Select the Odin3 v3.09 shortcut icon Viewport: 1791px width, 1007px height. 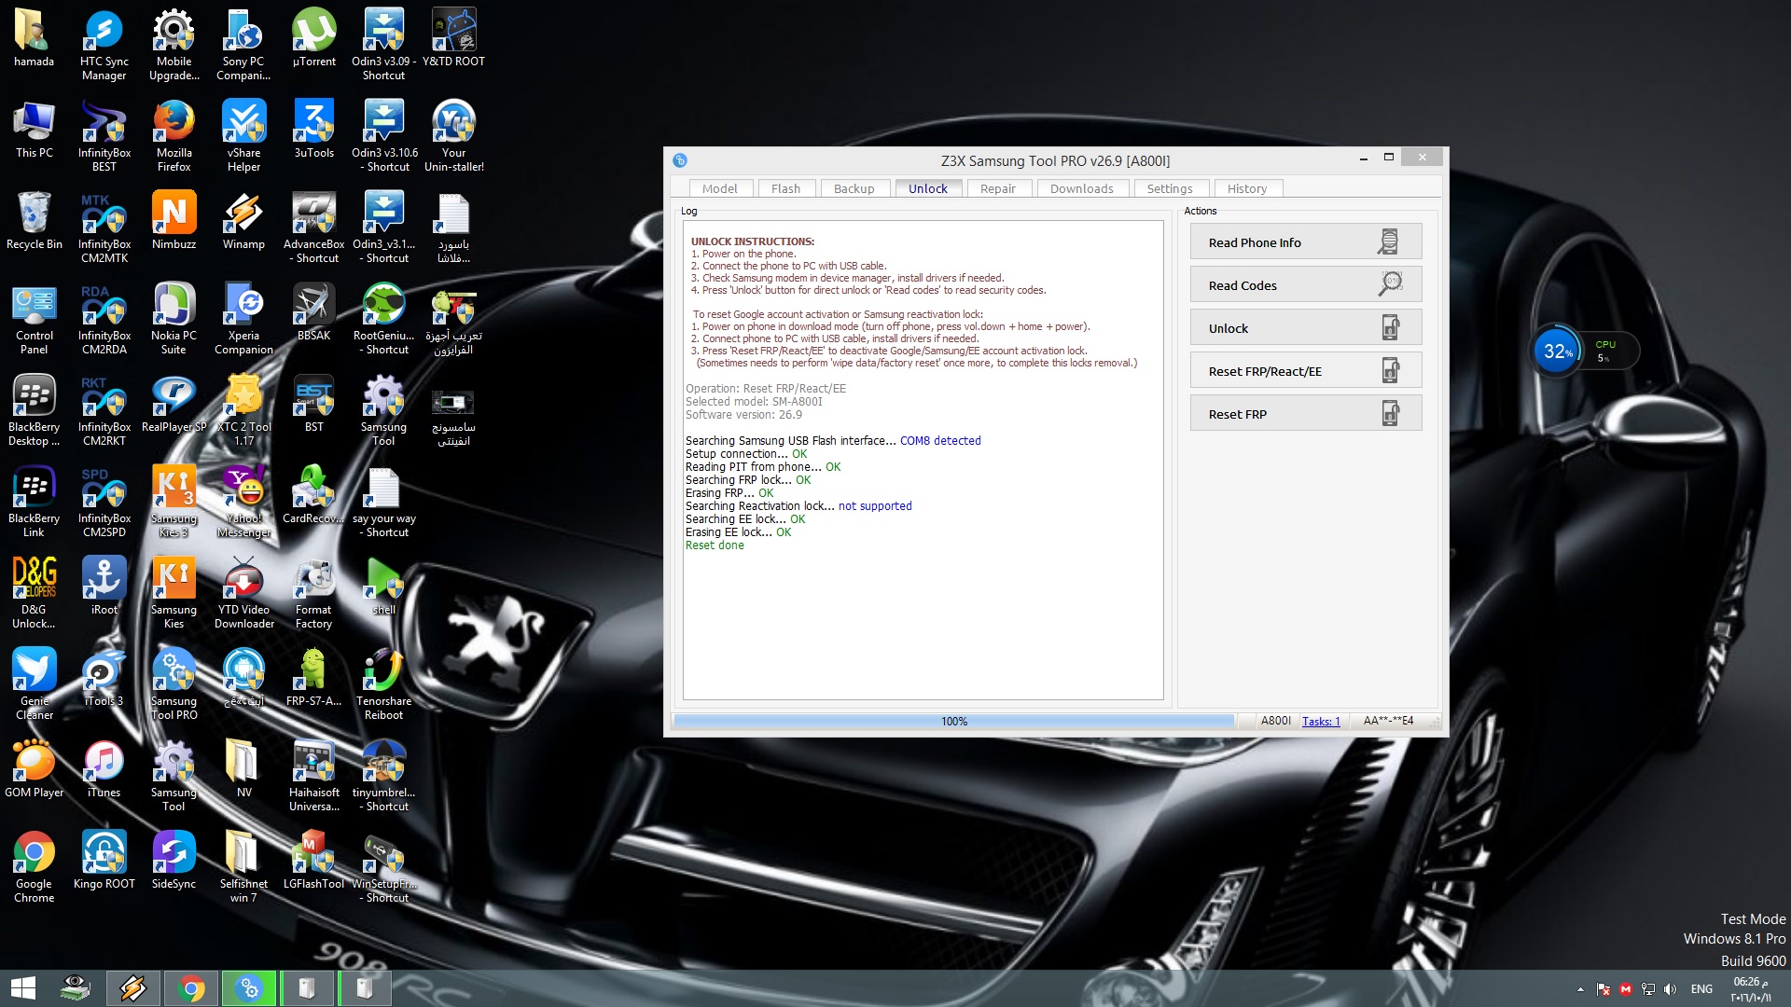pos(383,46)
